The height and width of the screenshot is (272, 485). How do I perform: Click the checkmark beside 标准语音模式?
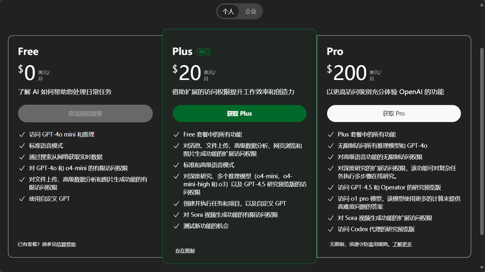(x=22, y=146)
